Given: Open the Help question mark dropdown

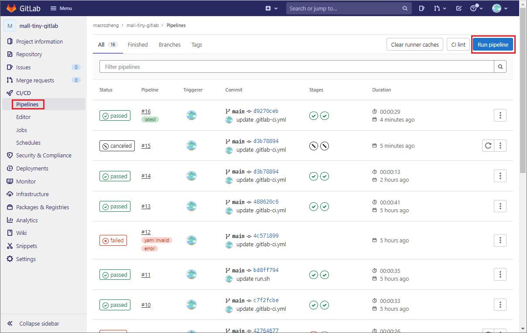Looking at the screenshot, I should pyautogui.click(x=476, y=8).
